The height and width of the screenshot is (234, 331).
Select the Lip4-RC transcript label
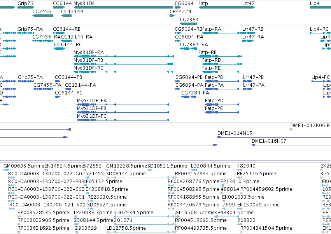pos(319,29)
